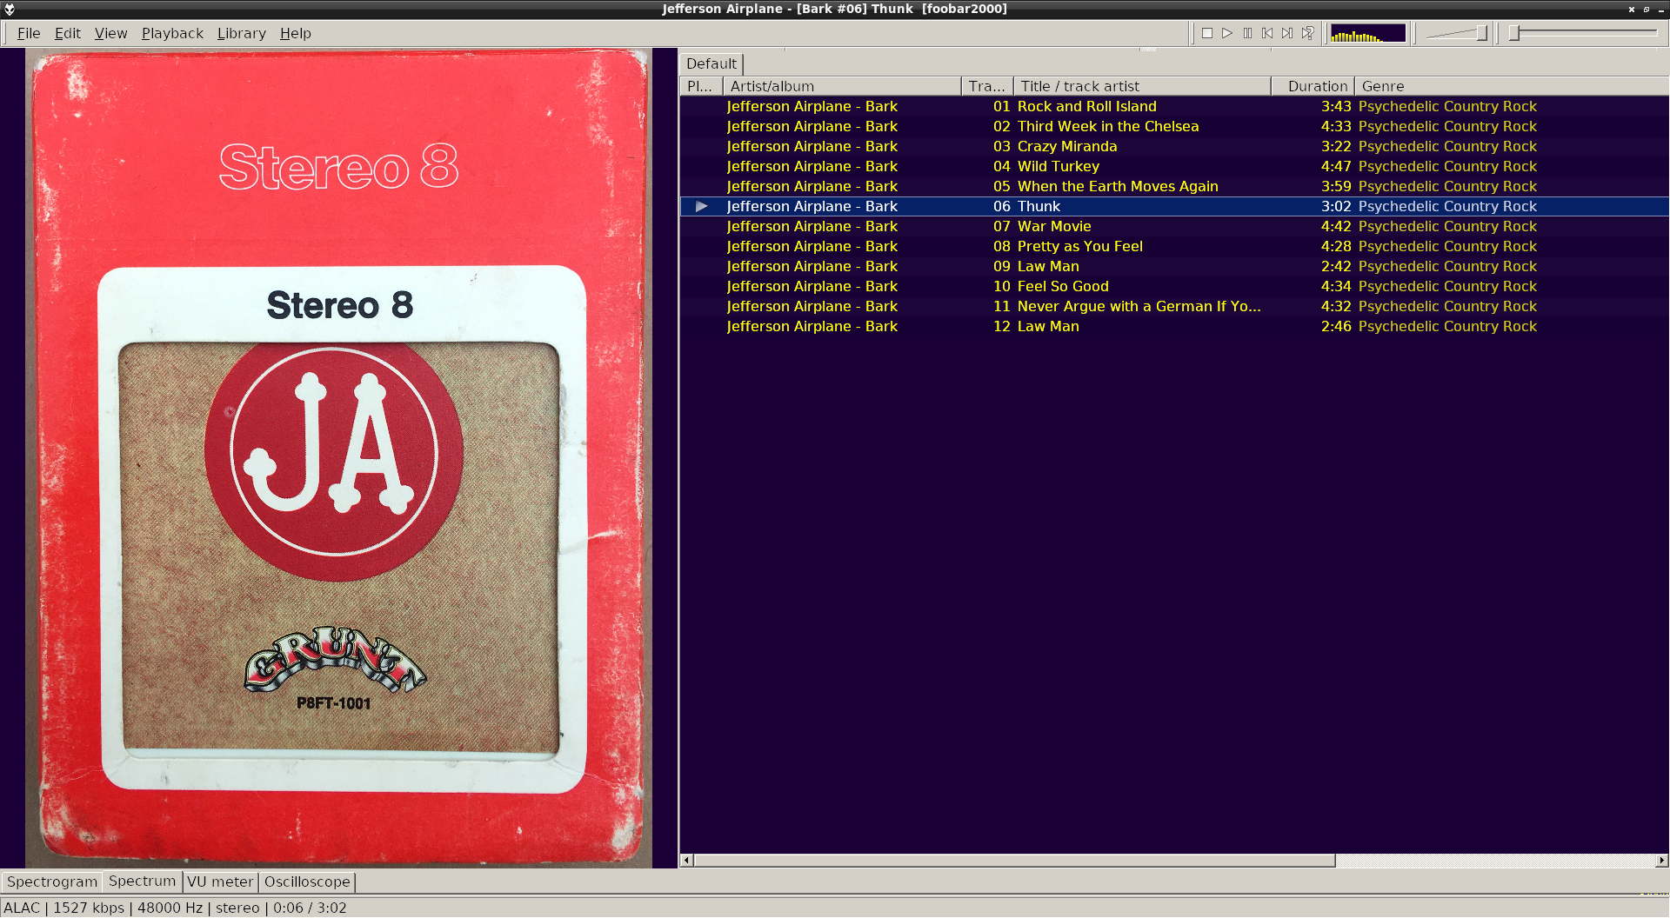Select track 12 Law Man
This screenshot has width=1670, height=918.
1174,326
